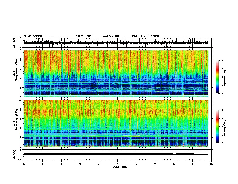Click the ch.1 spectrogram color bar

tap(218, 77)
